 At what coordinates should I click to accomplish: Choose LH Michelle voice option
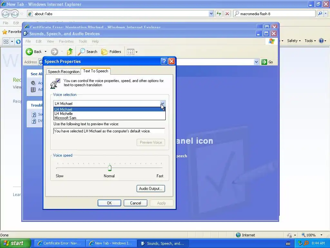110,113
